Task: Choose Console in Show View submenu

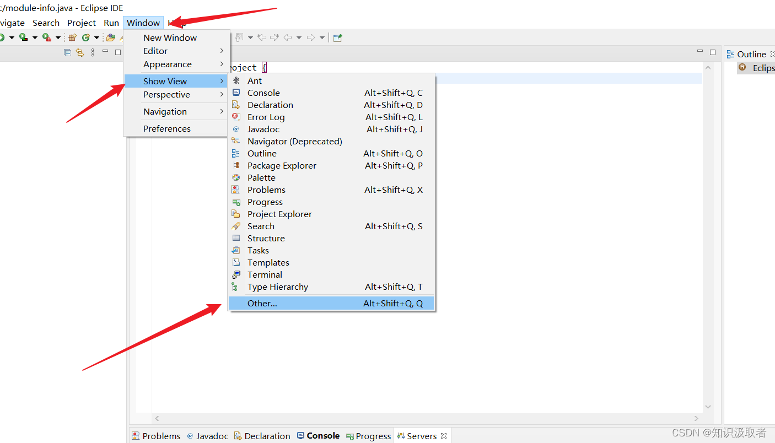Action: [331, 93]
